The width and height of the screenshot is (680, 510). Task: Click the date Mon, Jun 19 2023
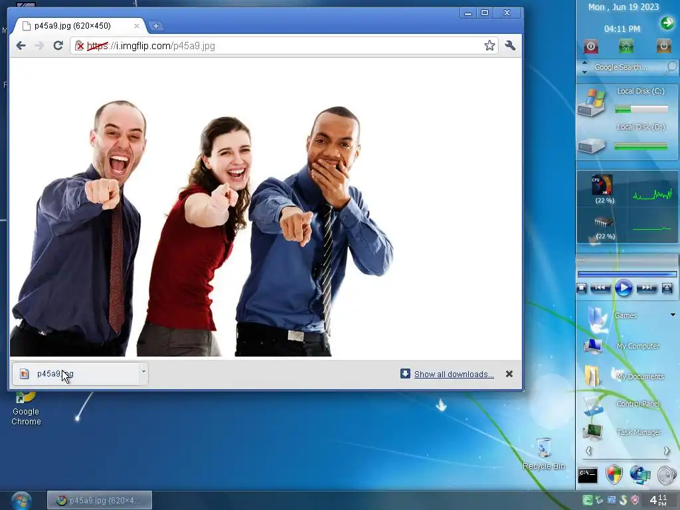point(623,7)
